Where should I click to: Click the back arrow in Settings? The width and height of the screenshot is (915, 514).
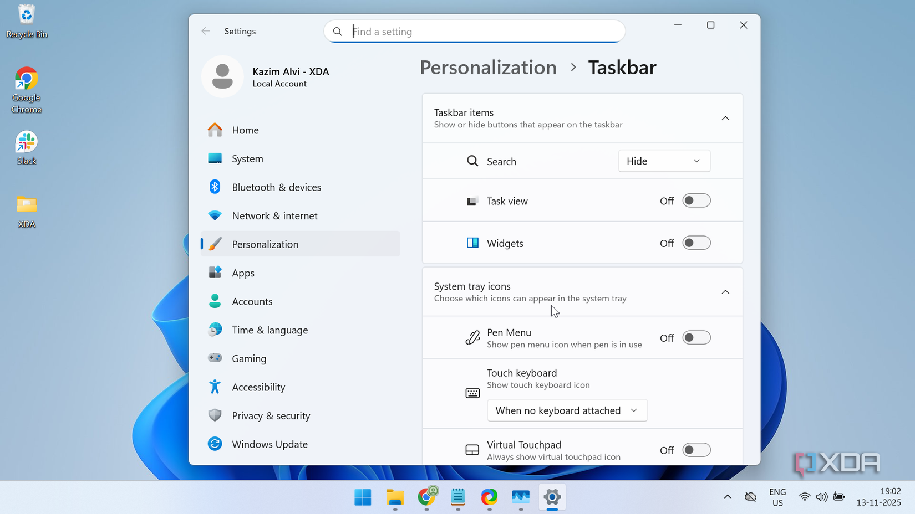pos(206,31)
